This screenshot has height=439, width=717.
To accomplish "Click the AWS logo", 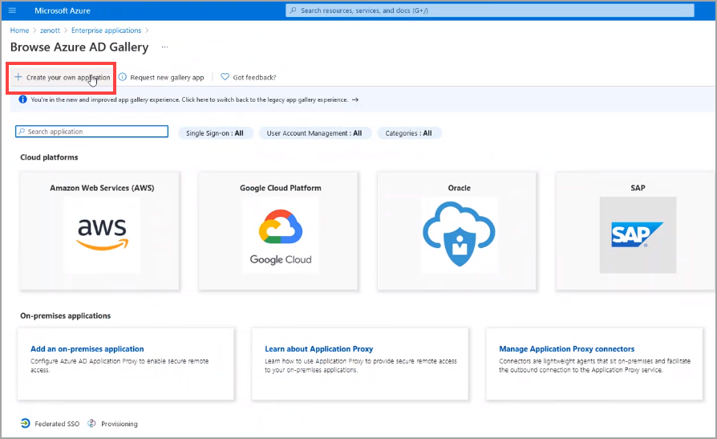I will pos(102,234).
